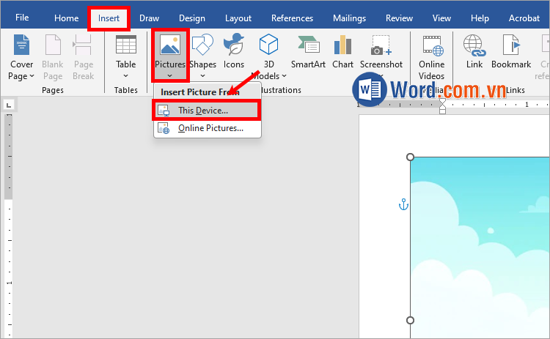Image resolution: width=550 pixels, height=339 pixels.
Task: Insert a Table from the ribbon
Action: coord(125,46)
